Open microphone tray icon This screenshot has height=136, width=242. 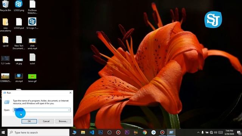pos(203,133)
